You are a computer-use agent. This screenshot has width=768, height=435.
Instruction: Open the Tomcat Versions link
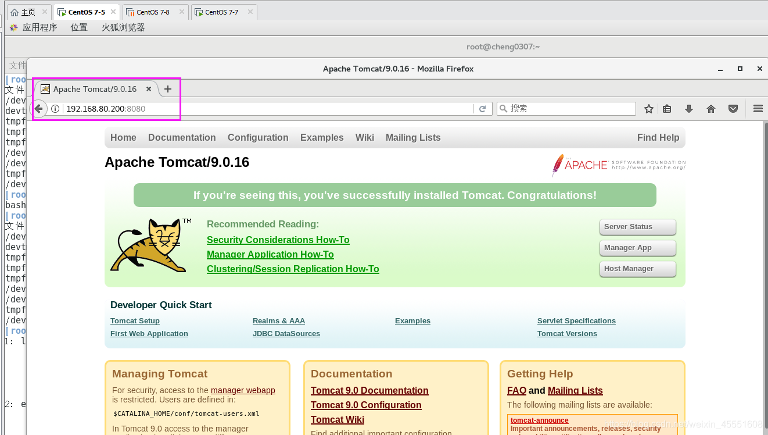[x=567, y=334]
